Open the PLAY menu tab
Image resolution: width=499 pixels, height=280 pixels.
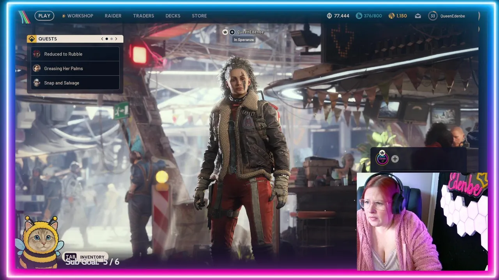click(44, 16)
